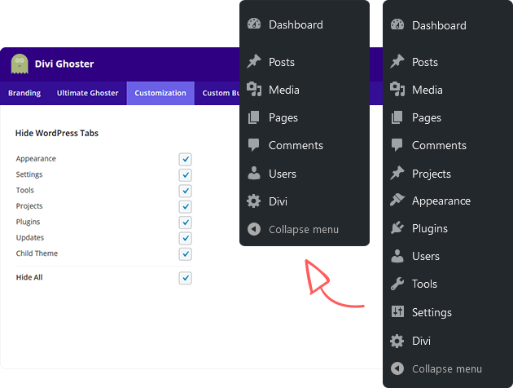Open Divi label in shorter menu
Screen dimensions: 513x388
(278, 201)
